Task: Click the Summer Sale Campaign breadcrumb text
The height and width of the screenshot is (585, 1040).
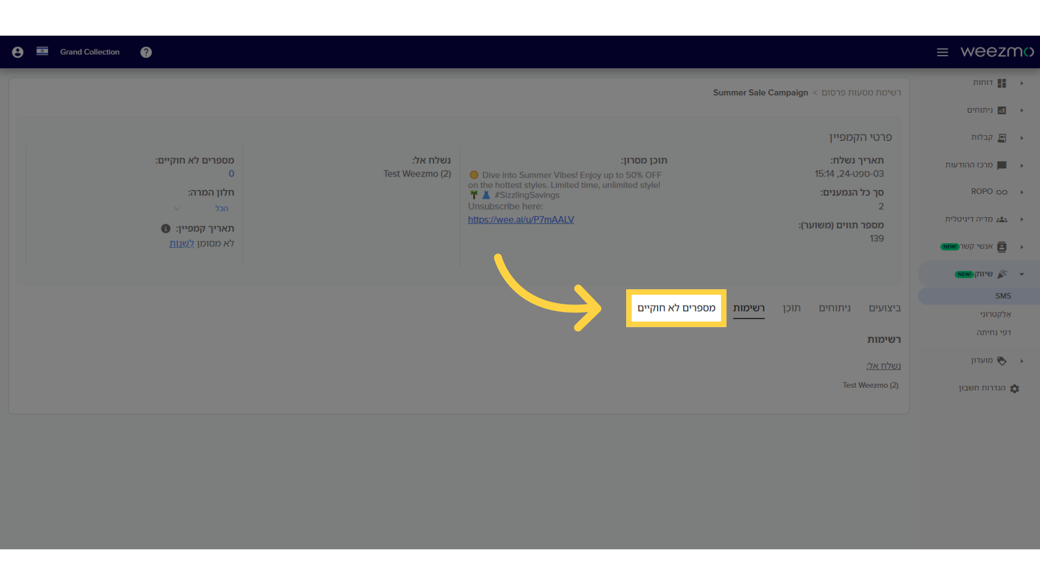Action: [x=760, y=93]
